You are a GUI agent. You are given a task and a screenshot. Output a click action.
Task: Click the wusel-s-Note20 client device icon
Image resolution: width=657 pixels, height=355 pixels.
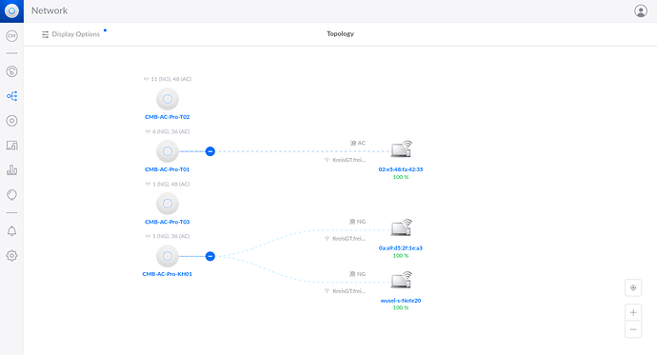point(402,281)
